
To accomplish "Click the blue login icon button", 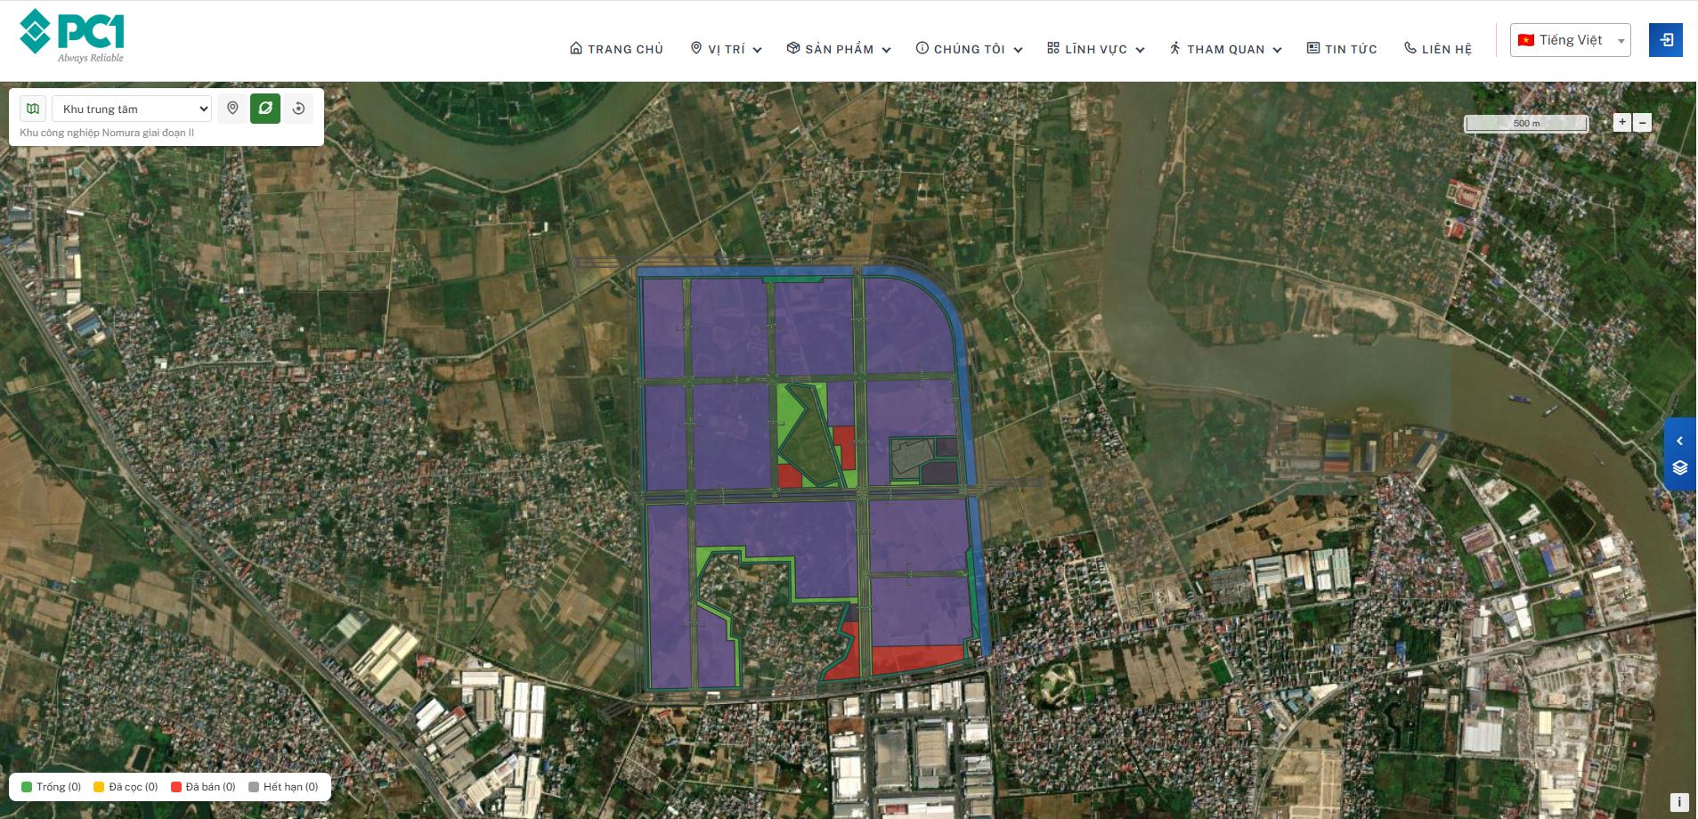I will [x=1665, y=41].
